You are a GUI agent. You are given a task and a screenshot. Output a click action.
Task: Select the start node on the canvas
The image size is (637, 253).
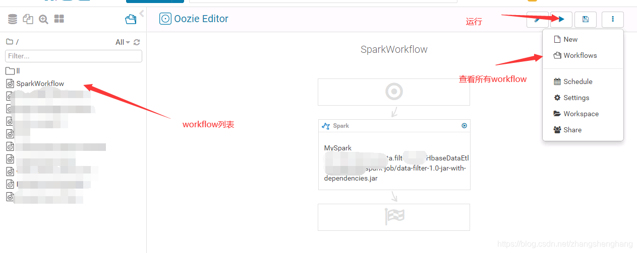[394, 92]
